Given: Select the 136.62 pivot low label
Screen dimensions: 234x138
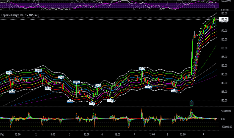Looking at the screenshot, I should pos(12,92).
